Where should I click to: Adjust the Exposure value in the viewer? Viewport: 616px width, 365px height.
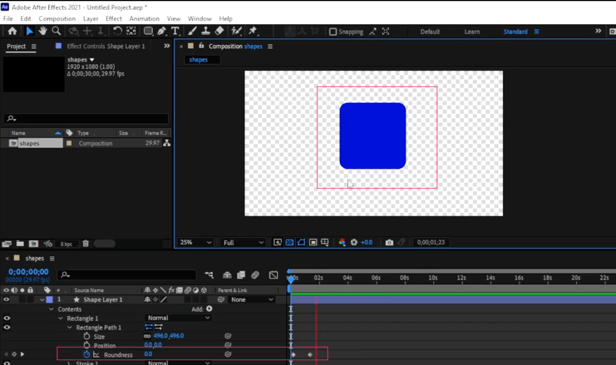tap(366, 242)
